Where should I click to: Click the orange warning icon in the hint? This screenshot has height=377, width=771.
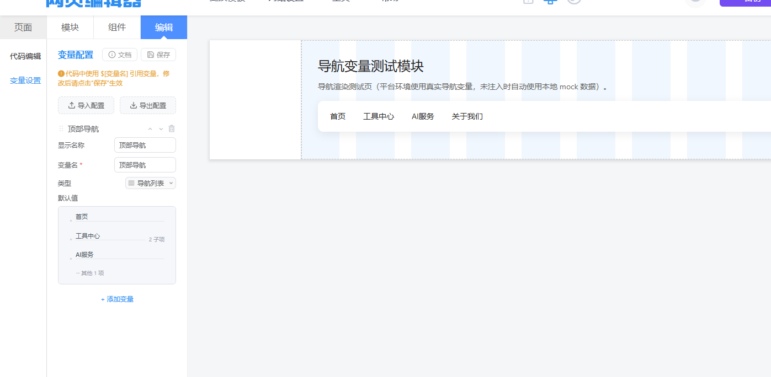coord(61,73)
